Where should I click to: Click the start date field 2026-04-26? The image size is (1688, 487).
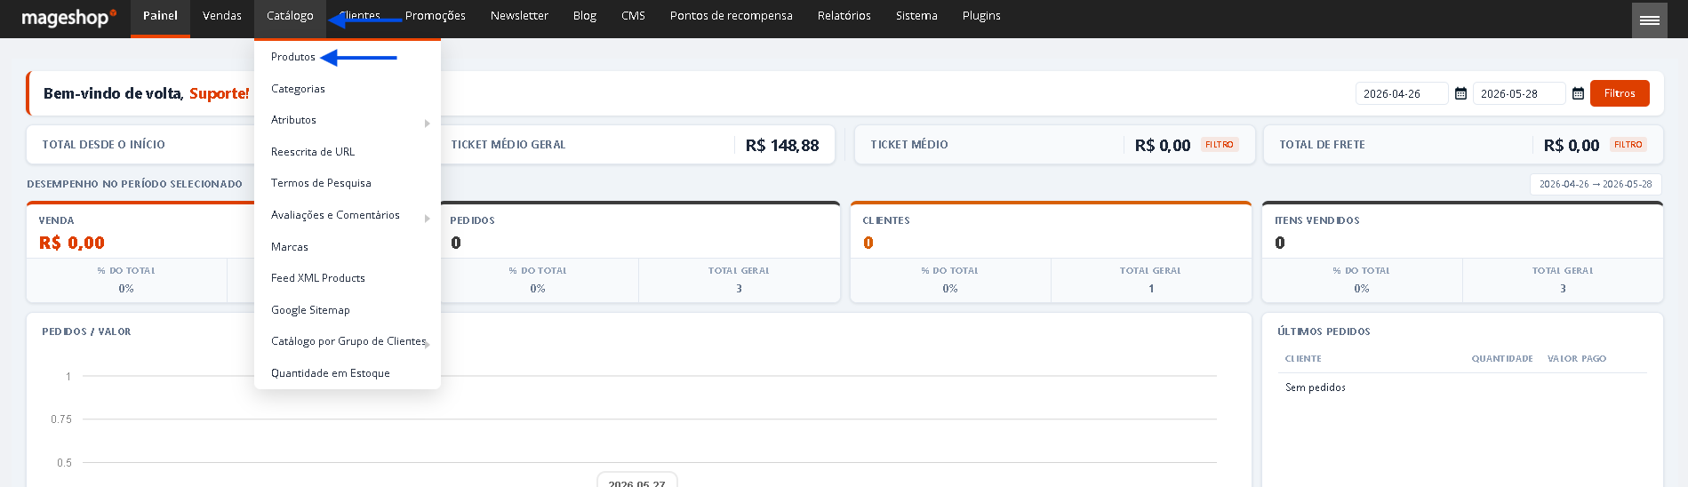pyautogui.click(x=1402, y=93)
